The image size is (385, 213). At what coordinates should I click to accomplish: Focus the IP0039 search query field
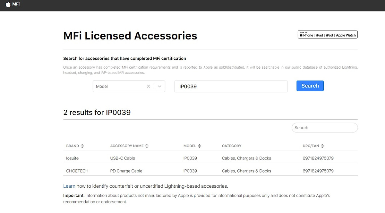[x=231, y=86]
